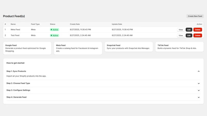207x116 pixels.
Task: Open the Meta Feed catalog card
Action: tap(78, 48)
